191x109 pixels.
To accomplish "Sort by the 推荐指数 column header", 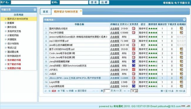I will 153,24.
